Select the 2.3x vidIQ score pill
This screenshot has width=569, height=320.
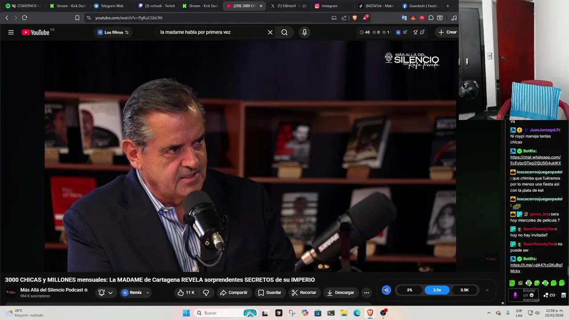(437, 290)
